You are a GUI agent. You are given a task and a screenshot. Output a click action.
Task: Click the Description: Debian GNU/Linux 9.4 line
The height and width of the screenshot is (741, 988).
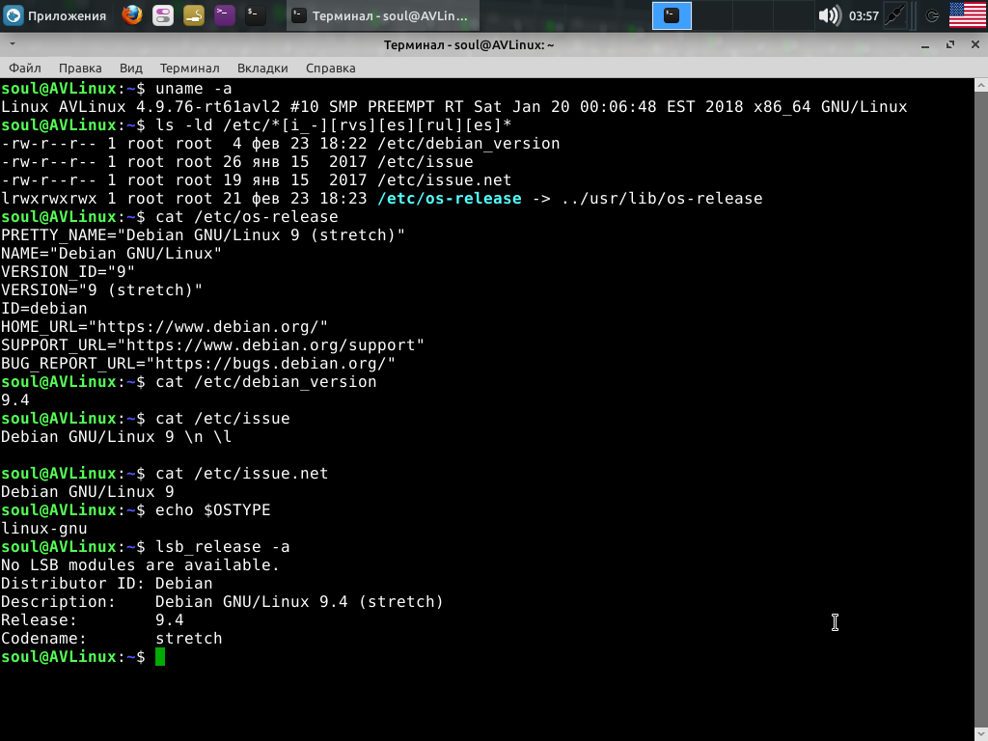pyautogui.click(x=222, y=602)
